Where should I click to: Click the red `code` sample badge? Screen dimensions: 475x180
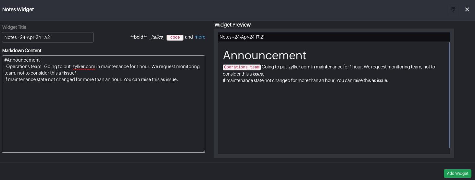[x=175, y=38]
